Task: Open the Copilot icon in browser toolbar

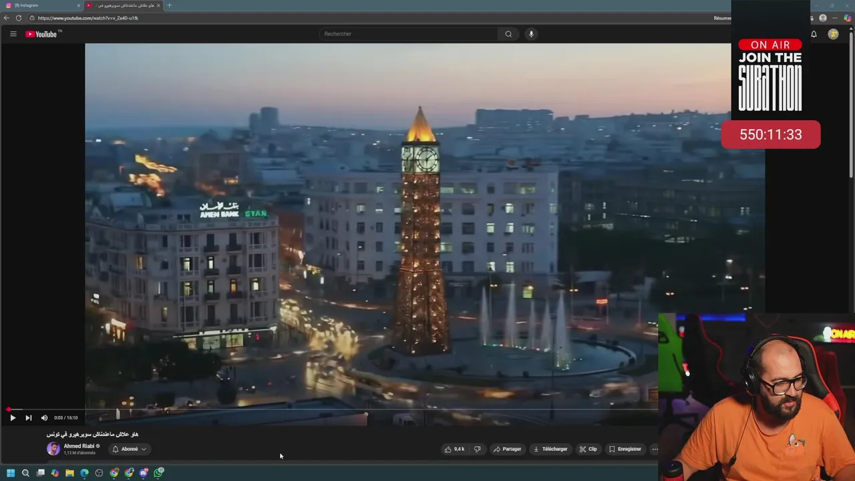Action: pyautogui.click(x=847, y=18)
